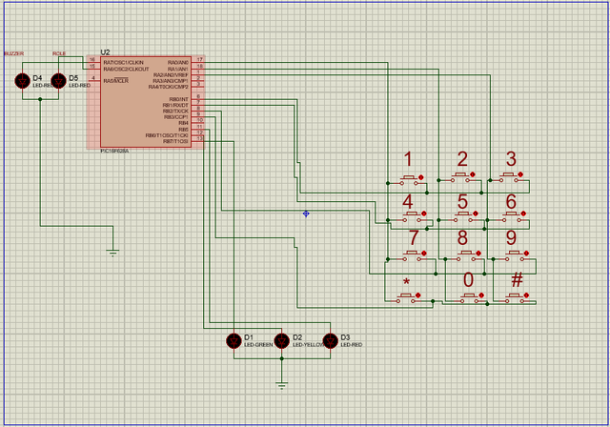Select the push button switch under digit 1

[x=409, y=180]
